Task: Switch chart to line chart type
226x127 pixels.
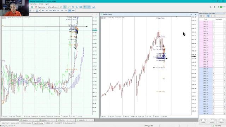Action: tap(69, 7)
